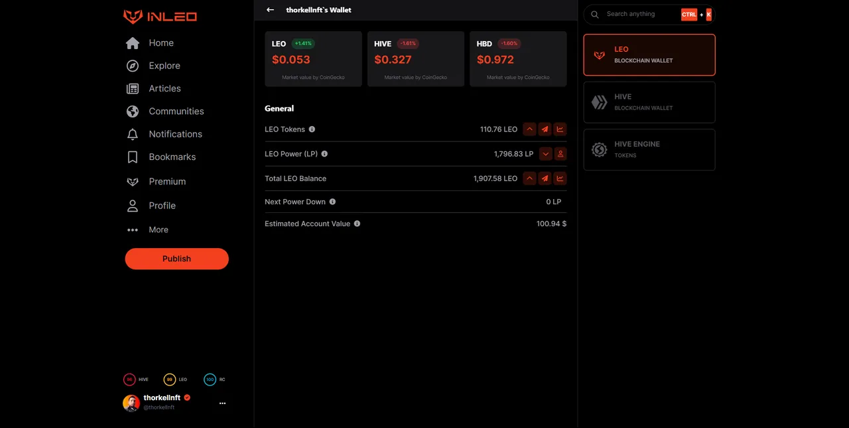Click the LEO voting power meter showing 99
The image size is (849, 428).
point(170,380)
